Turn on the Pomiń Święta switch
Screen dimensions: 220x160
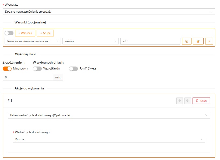coord(73,68)
